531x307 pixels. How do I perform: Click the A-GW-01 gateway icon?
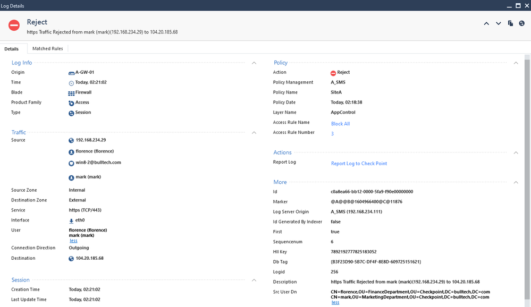coord(71,73)
